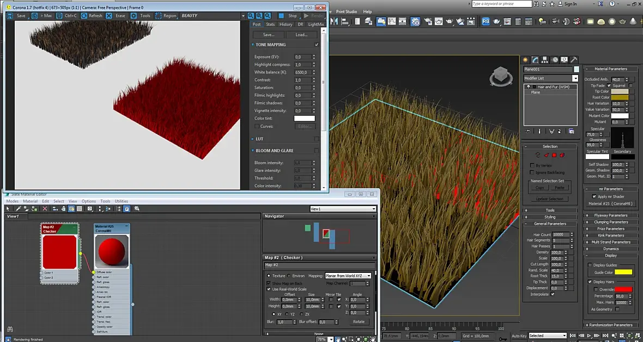Click the Erase icon in render window
This screenshot has width=643, height=342.
[109, 16]
